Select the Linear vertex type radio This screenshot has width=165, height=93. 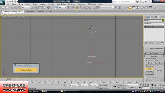coord(147,61)
